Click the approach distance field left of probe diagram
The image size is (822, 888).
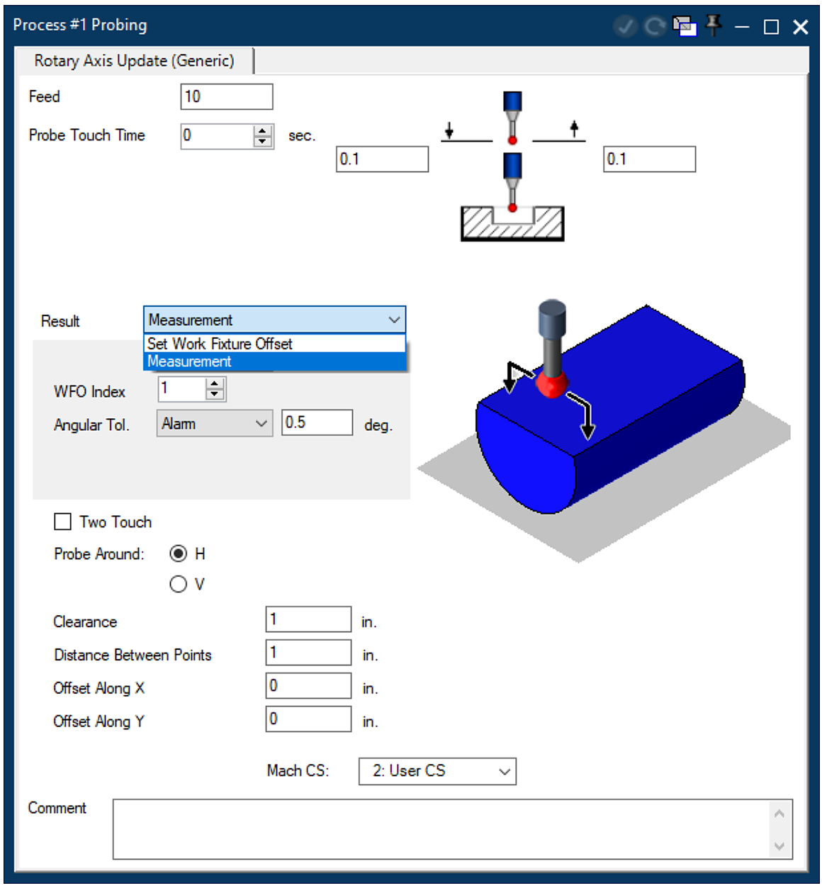[383, 159]
